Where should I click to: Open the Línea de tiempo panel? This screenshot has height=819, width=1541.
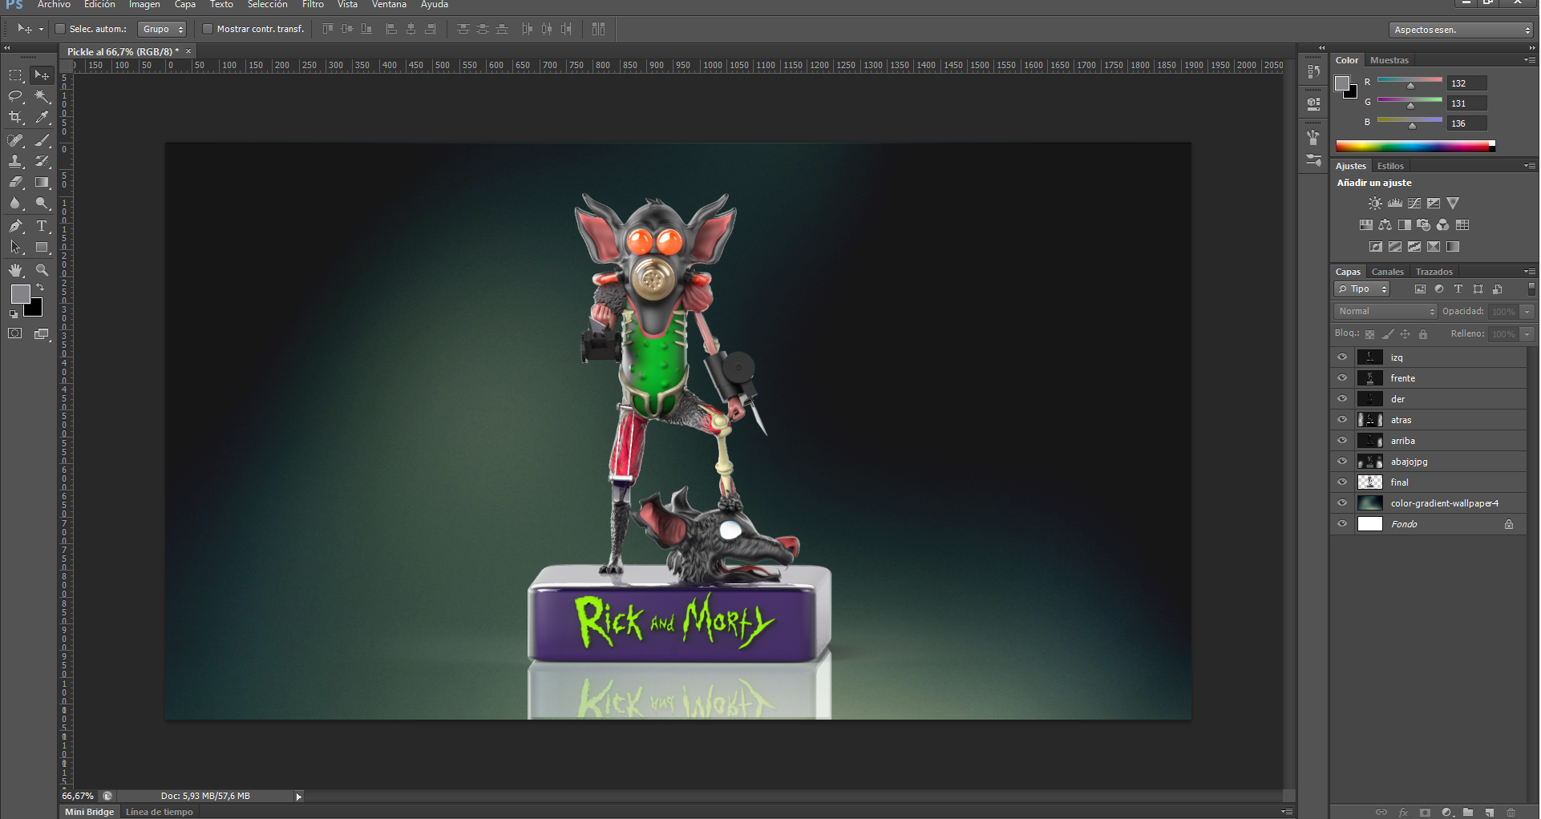tap(160, 812)
